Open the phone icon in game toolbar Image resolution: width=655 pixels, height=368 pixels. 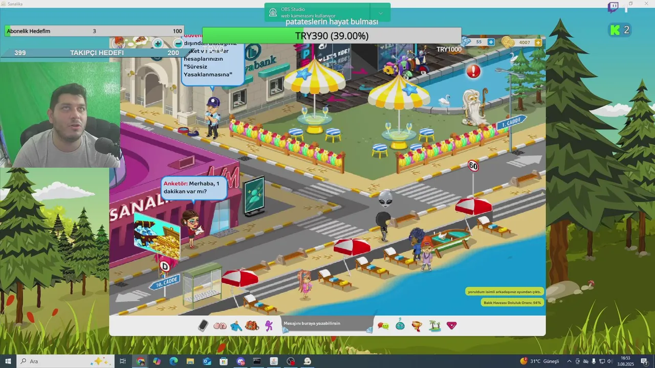click(203, 326)
